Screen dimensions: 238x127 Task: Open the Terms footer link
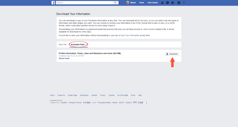click(x=133, y=95)
